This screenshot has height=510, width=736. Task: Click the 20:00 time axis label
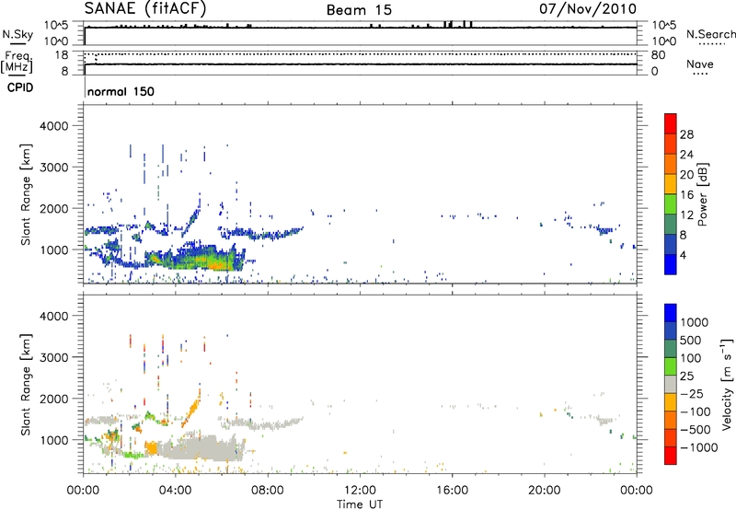point(544,491)
